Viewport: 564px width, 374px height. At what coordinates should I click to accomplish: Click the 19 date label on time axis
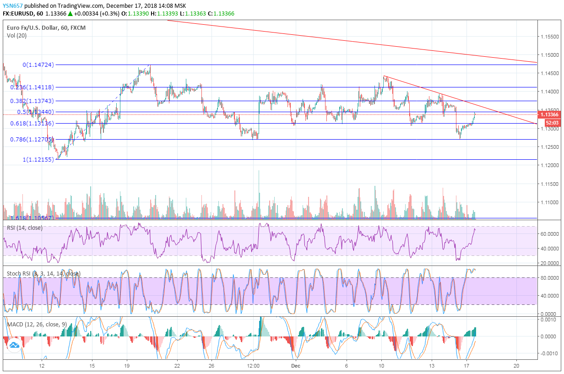(127, 366)
